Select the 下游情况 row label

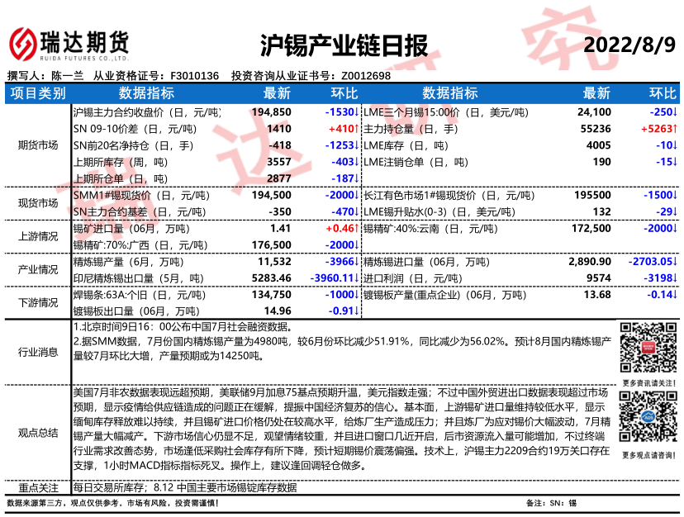(x=37, y=302)
